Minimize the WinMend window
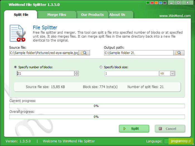Viewport: 195px width, 146px height. (x=171, y=3)
